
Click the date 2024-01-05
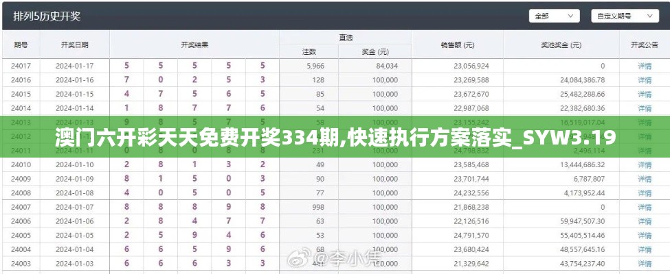[75, 235]
